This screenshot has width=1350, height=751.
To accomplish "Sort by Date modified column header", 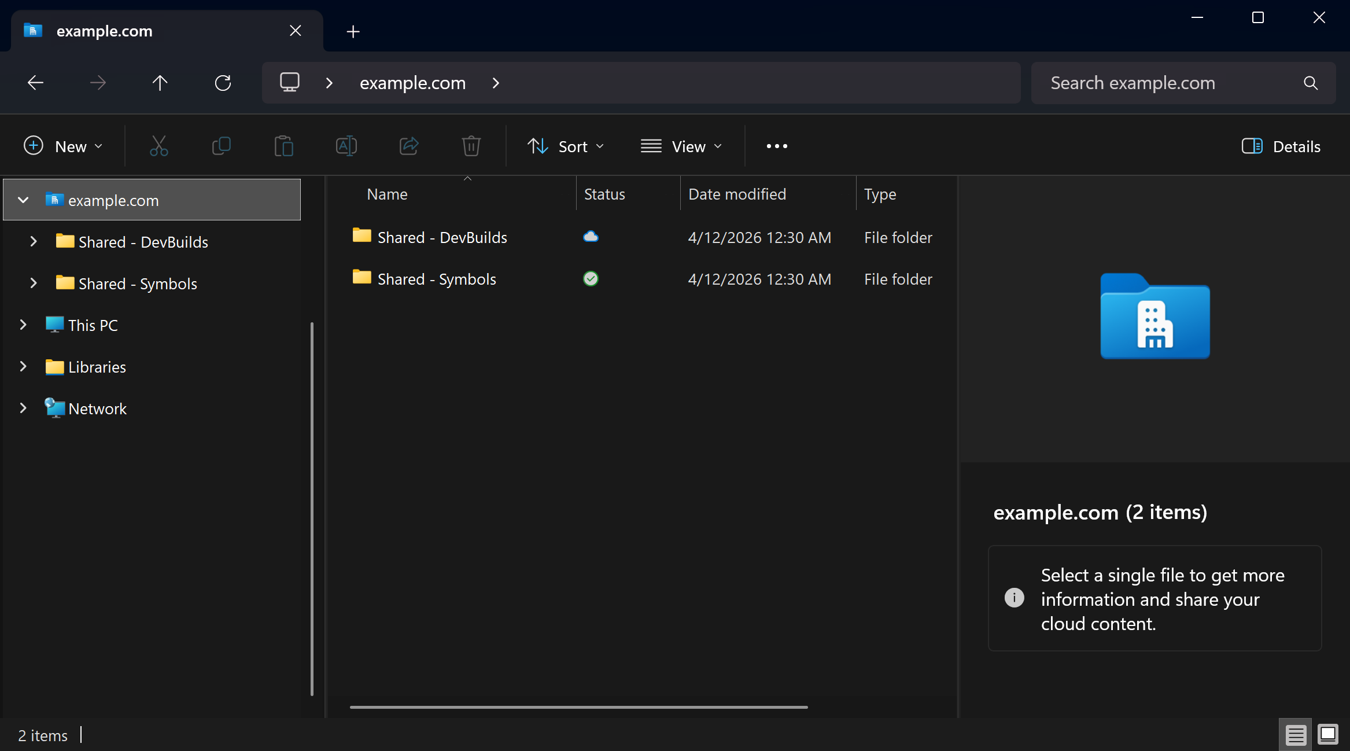I will 737,194.
